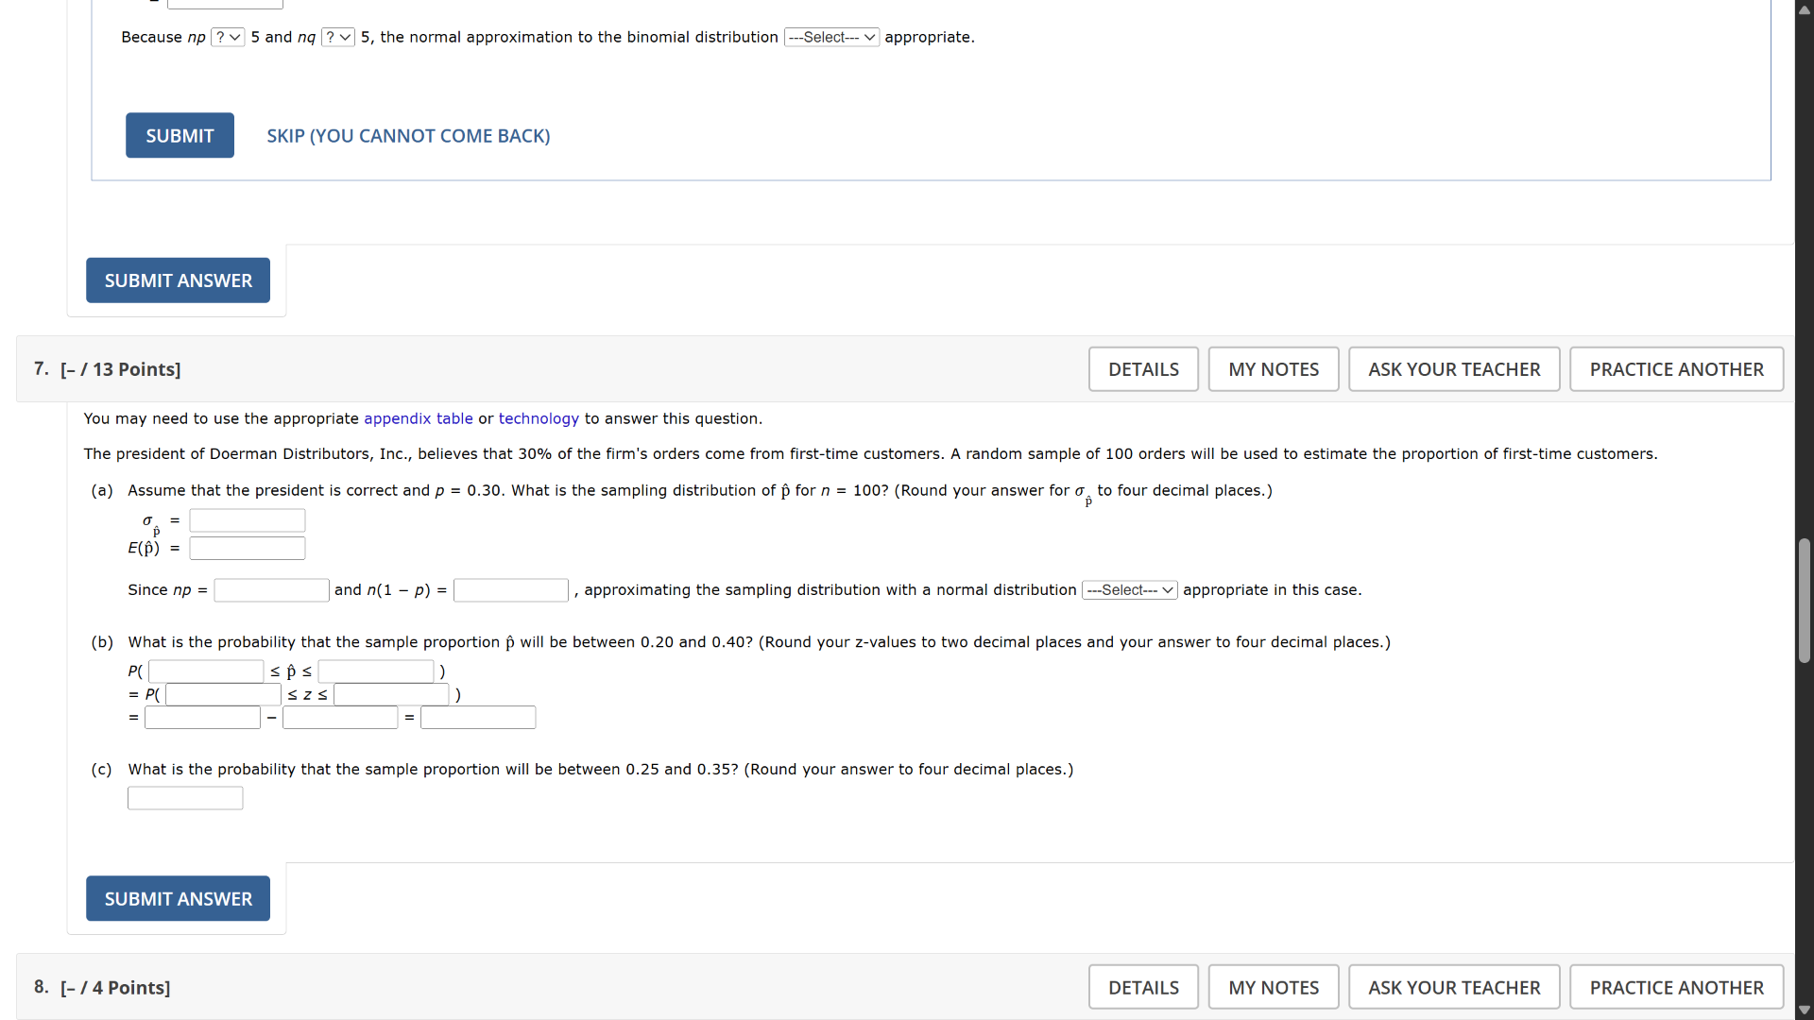Screen dimensions: 1814x1020
Task: Click the SUBMIT button
Action: tap(179, 135)
